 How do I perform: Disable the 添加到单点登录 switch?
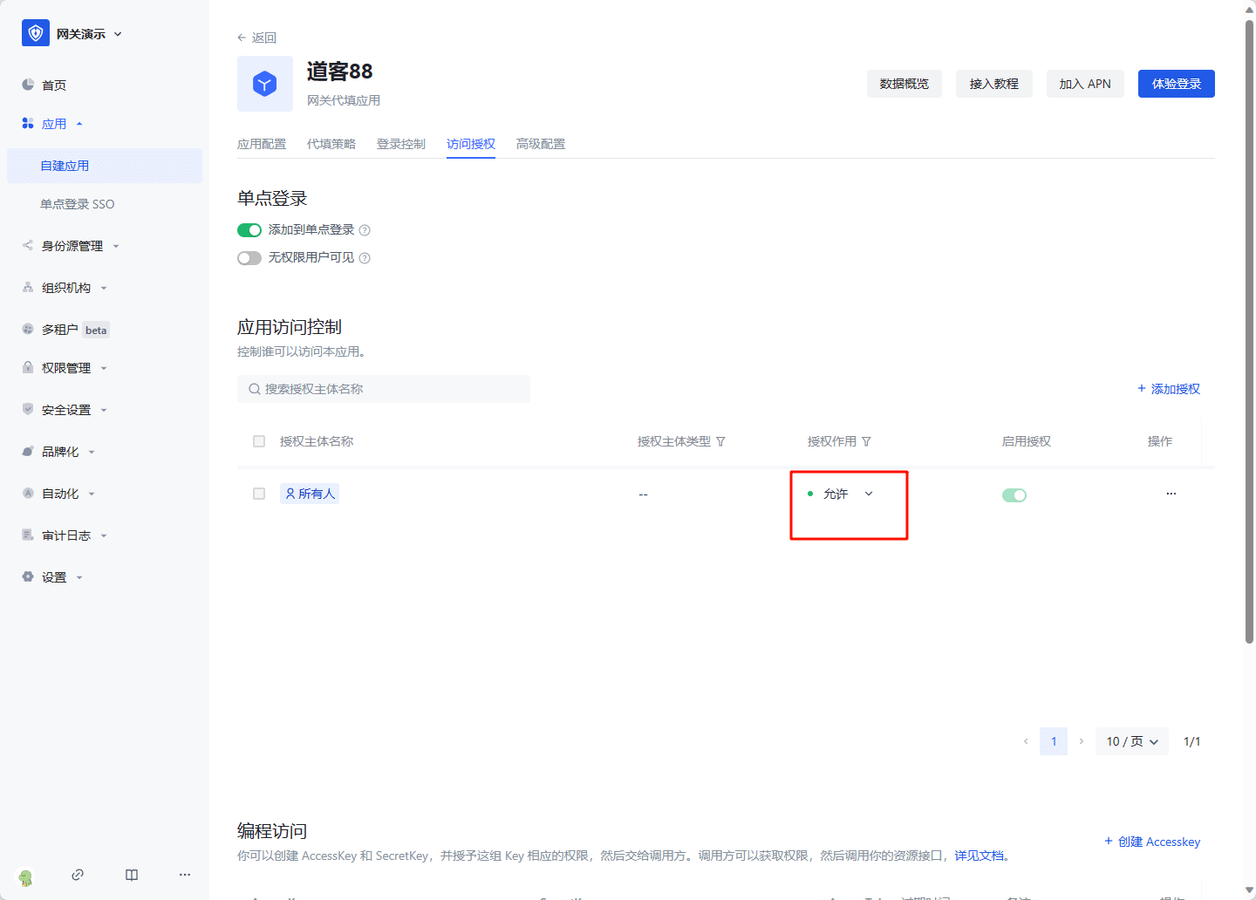(x=249, y=230)
